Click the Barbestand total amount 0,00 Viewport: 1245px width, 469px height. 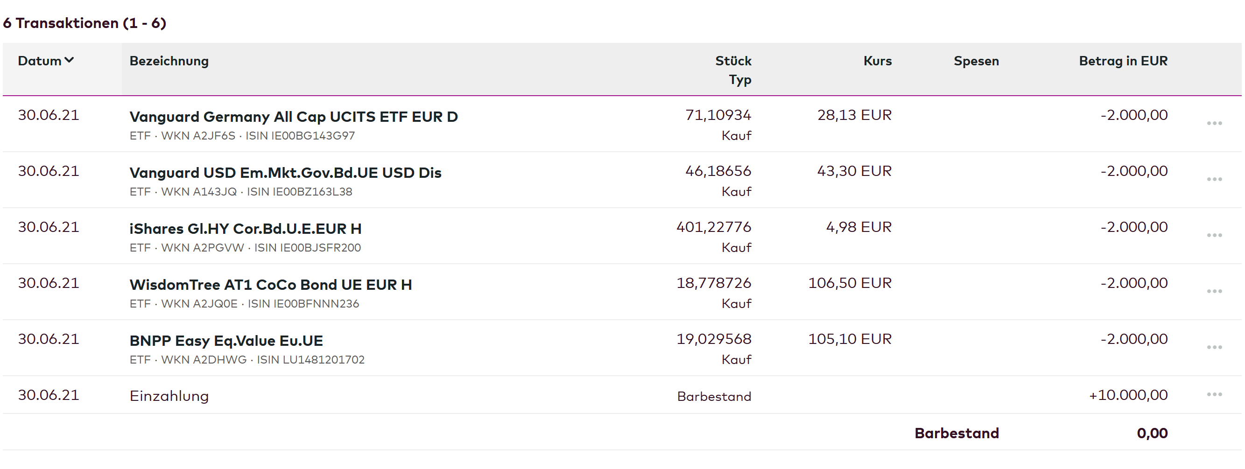coord(1152,433)
